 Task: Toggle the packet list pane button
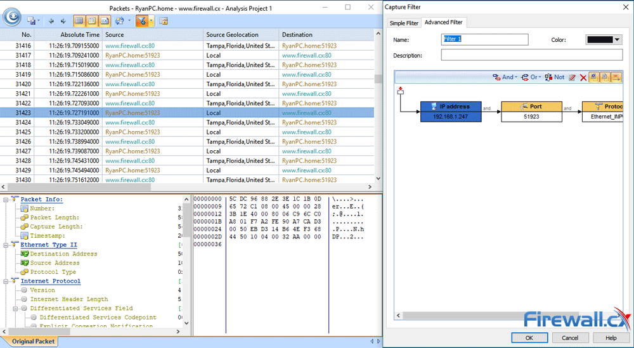click(79, 21)
